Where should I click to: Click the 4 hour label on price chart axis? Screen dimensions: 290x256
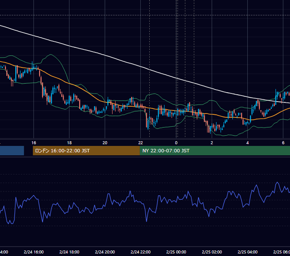point(247,143)
